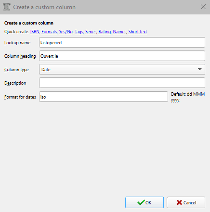
Task: Open the Column type dropdown arrow
Action: tap(199, 69)
